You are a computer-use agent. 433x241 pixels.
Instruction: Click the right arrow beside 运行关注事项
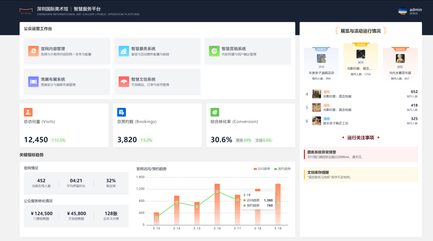point(378,138)
